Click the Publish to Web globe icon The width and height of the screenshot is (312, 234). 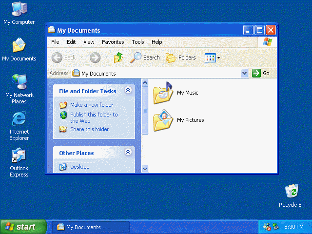pos(63,115)
